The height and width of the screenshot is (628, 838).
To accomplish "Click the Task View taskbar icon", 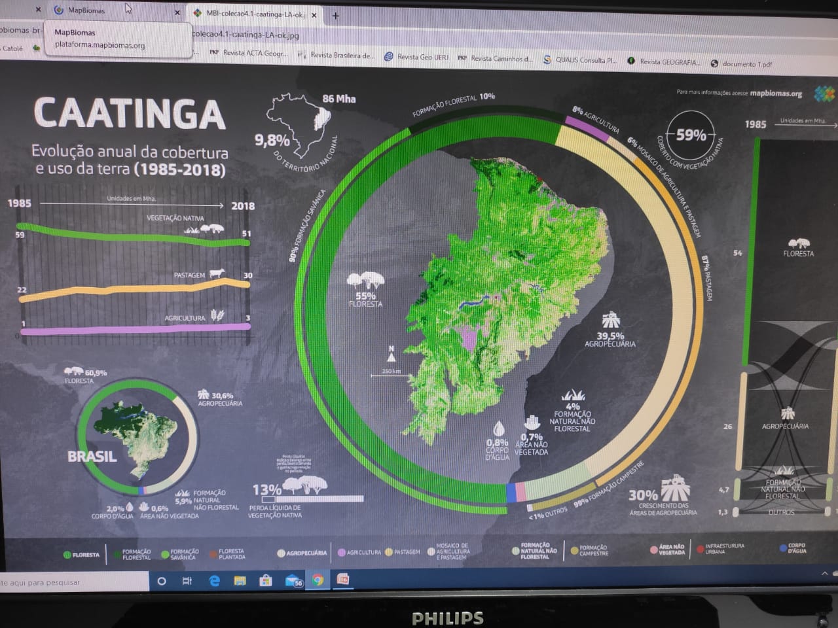I will 187,581.
